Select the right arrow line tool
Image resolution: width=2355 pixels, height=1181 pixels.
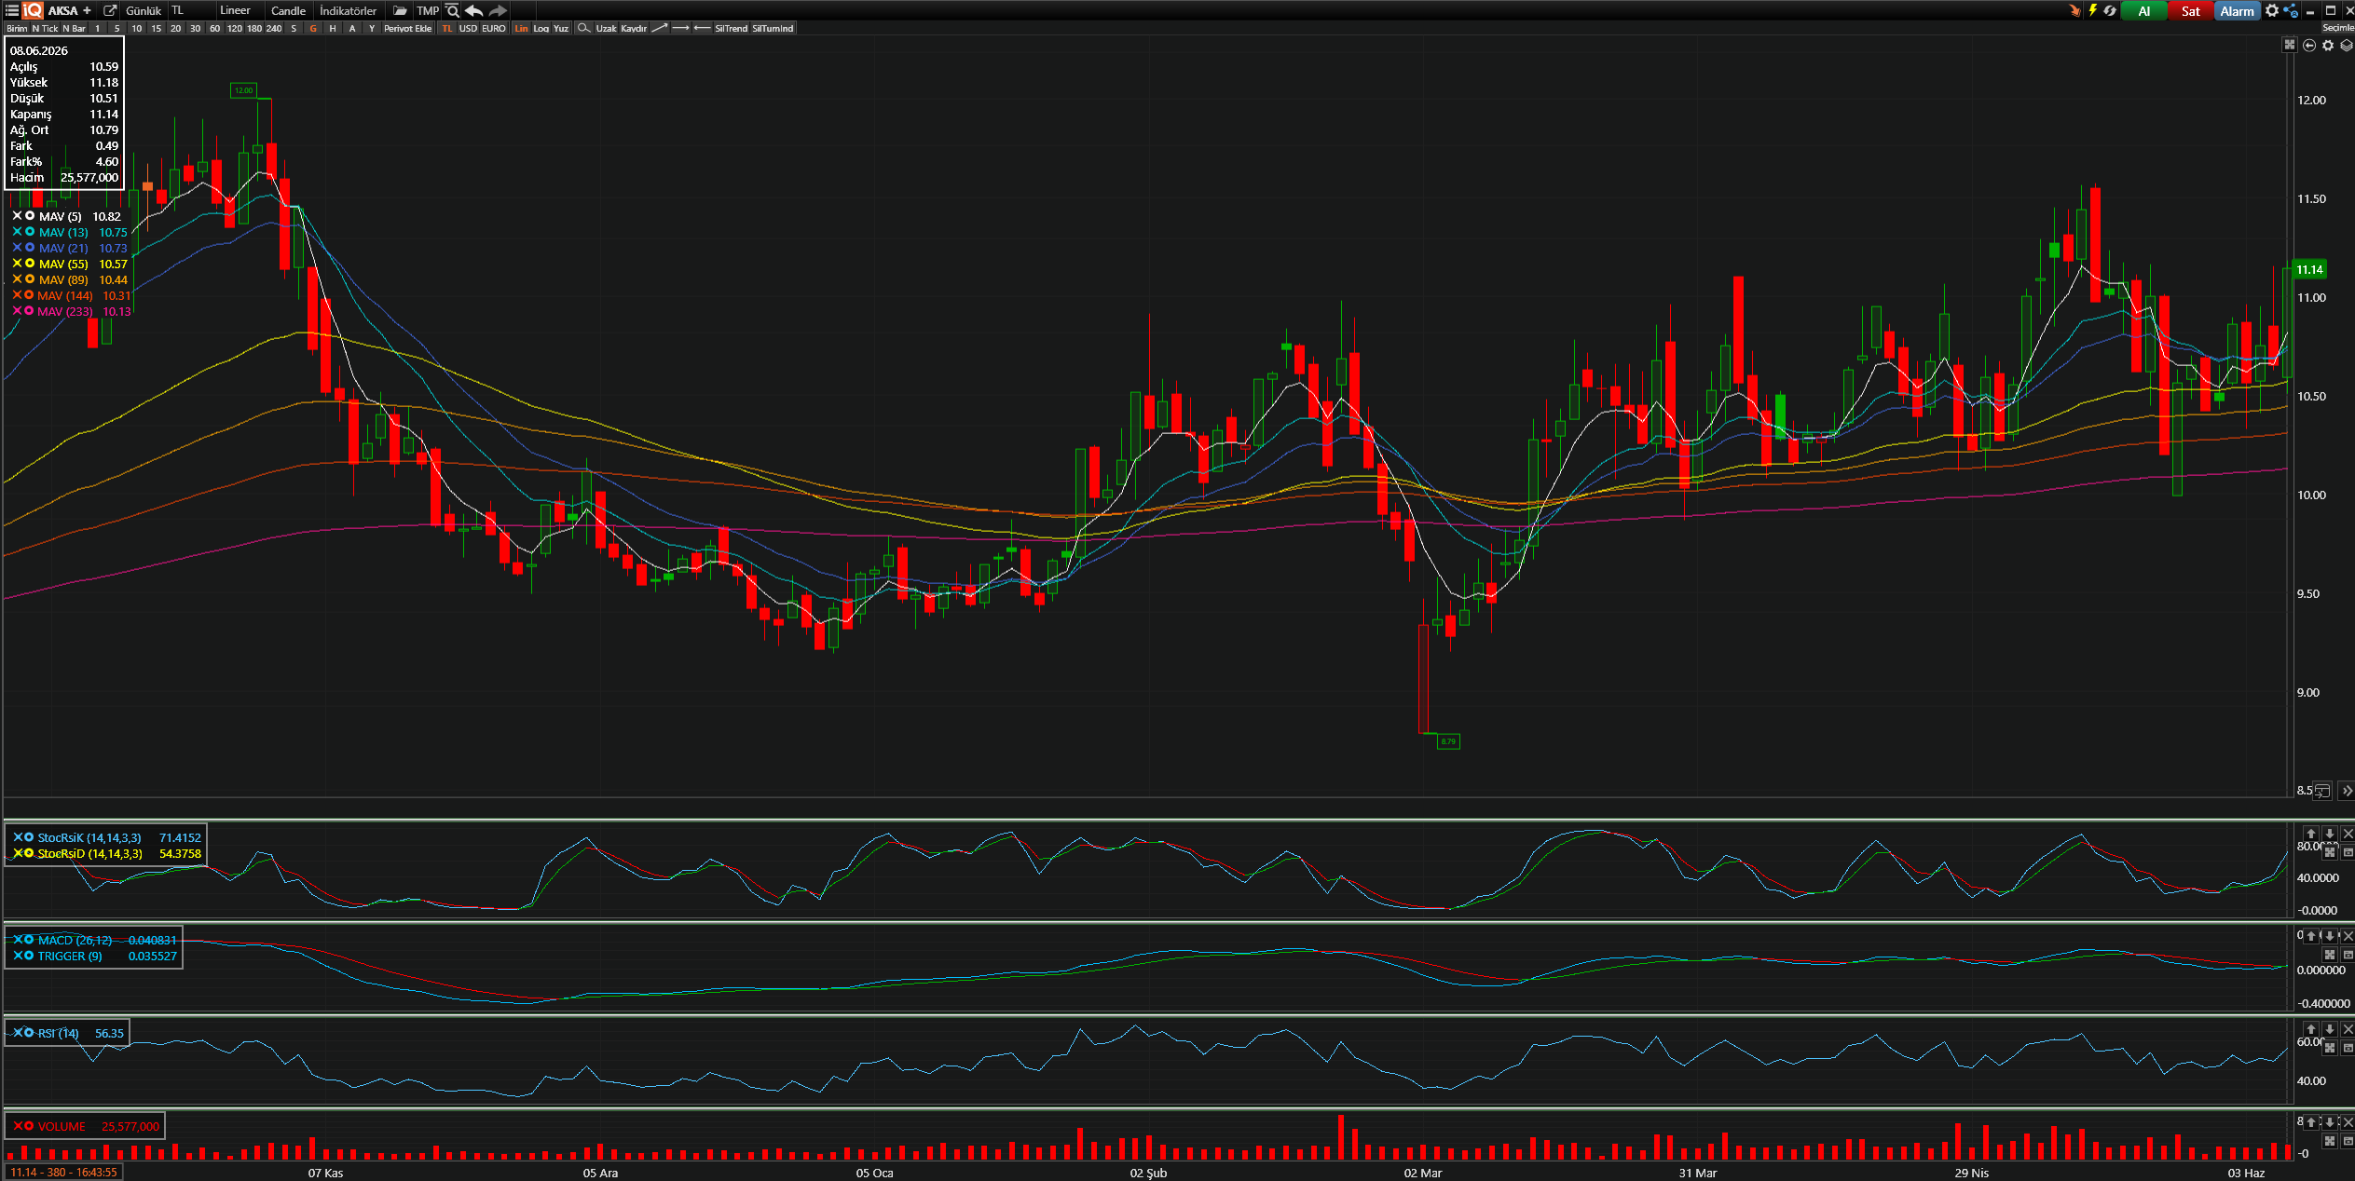680,28
